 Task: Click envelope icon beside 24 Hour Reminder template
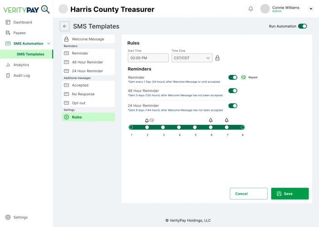click(66, 71)
